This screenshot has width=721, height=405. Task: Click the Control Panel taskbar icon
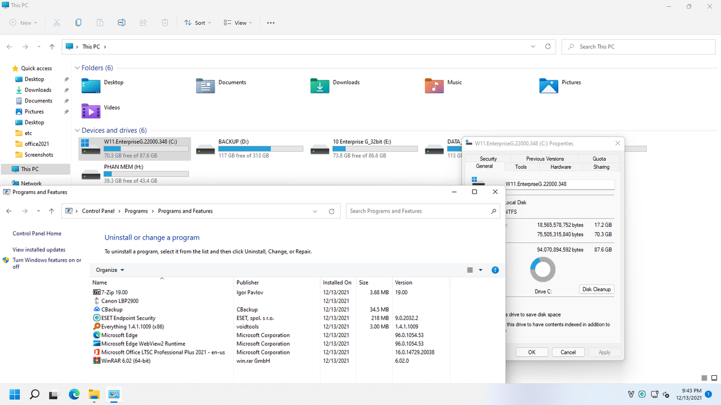click(x=113, y=394)
